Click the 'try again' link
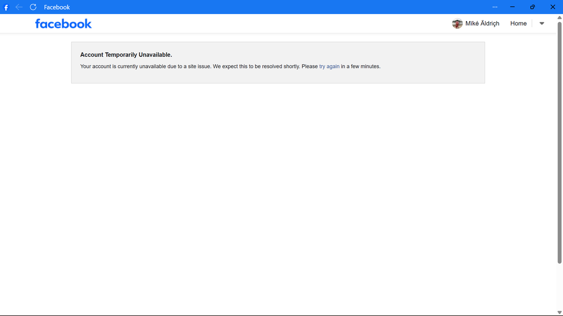This screenshot has height=316, width=563. [x=329, y=66]
